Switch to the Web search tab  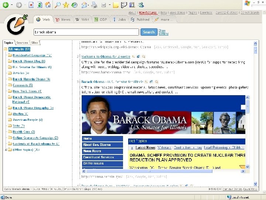[43, 19]
